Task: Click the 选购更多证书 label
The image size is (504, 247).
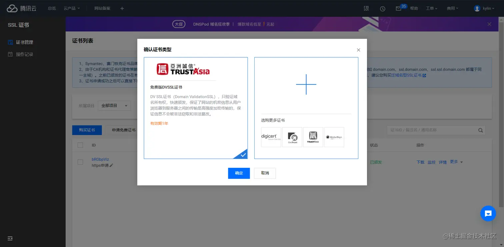Action: pos(273,120)
